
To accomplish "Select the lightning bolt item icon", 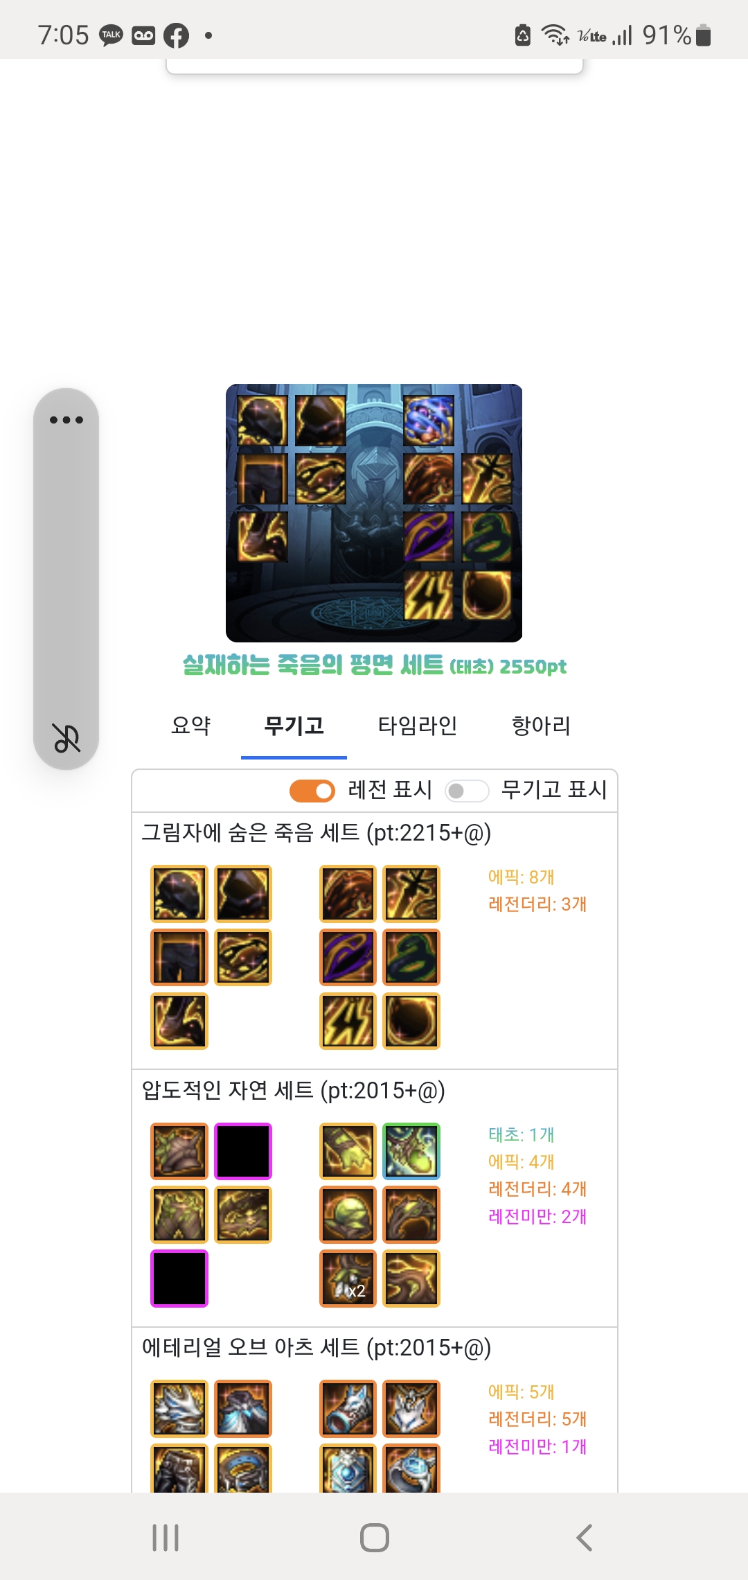I will 348,1021.
